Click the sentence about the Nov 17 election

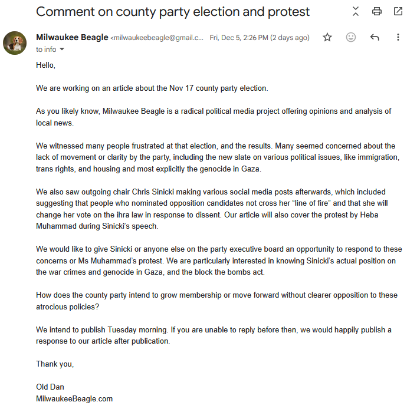pyautogui.click(x=152, y=88)
